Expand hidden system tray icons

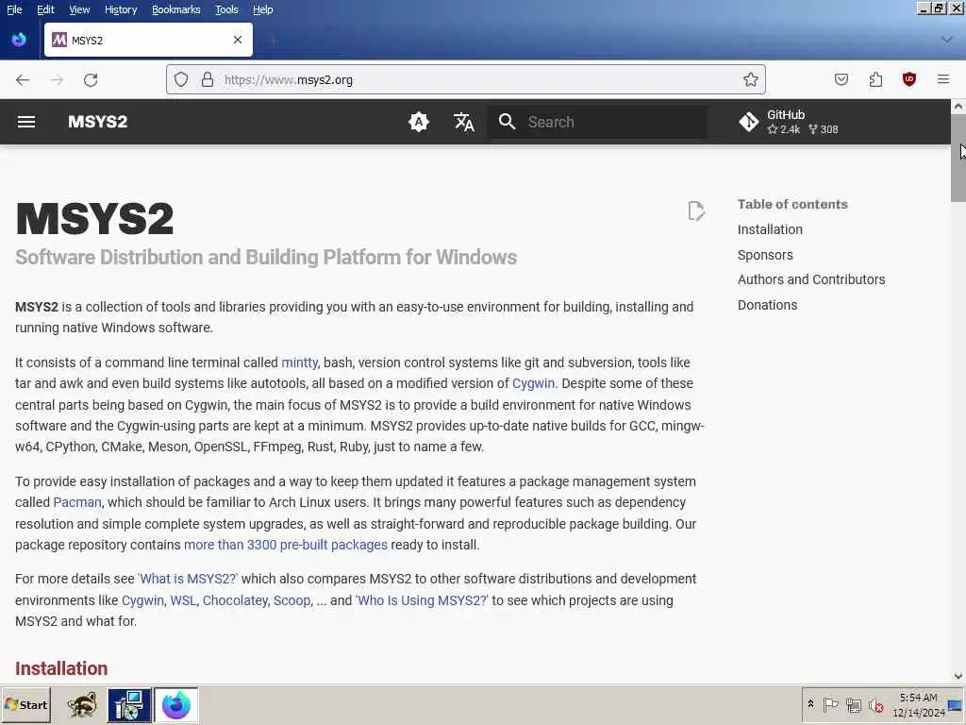coord(810,703)
